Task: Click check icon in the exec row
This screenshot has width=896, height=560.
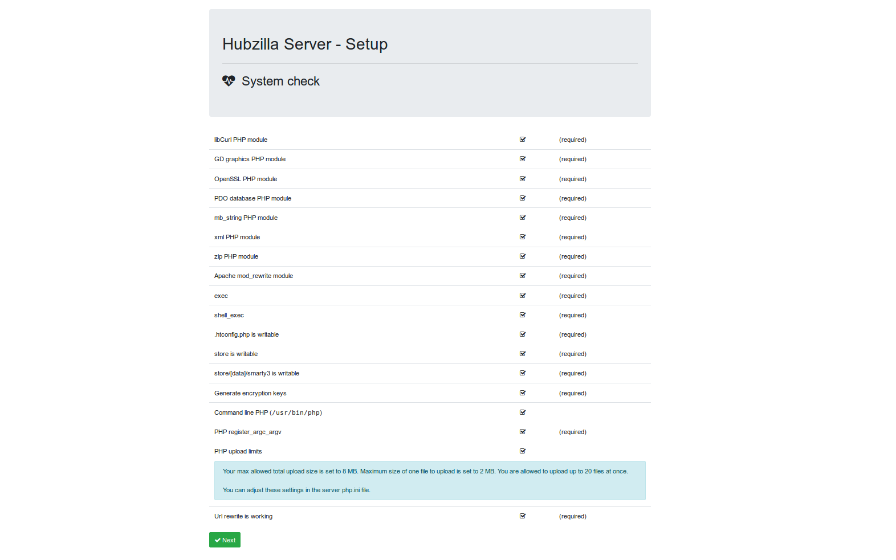Action: click(523, 296)
